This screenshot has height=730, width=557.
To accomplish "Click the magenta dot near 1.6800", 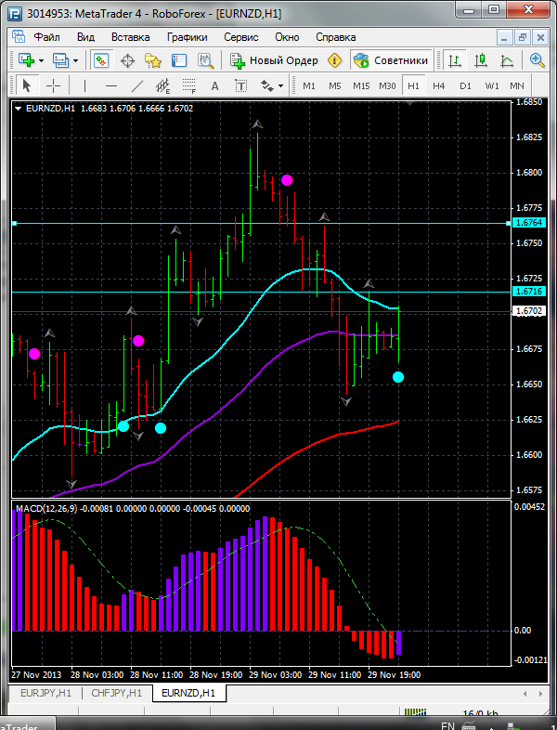I will [287, 180].
